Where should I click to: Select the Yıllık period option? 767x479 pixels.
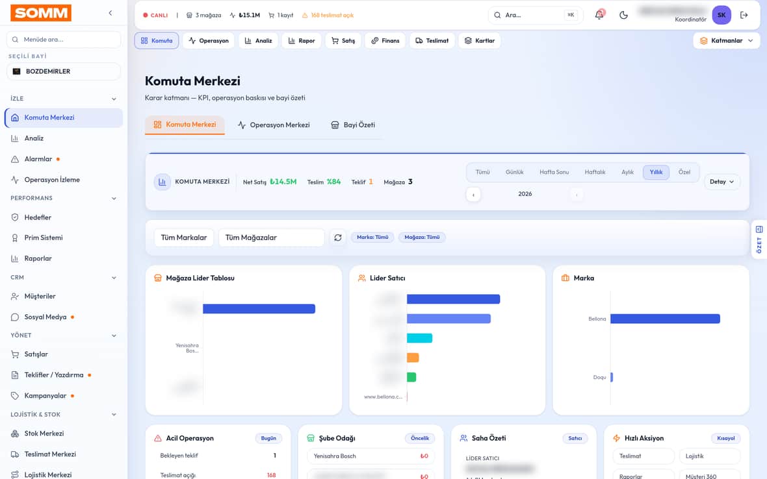[656, 172]
